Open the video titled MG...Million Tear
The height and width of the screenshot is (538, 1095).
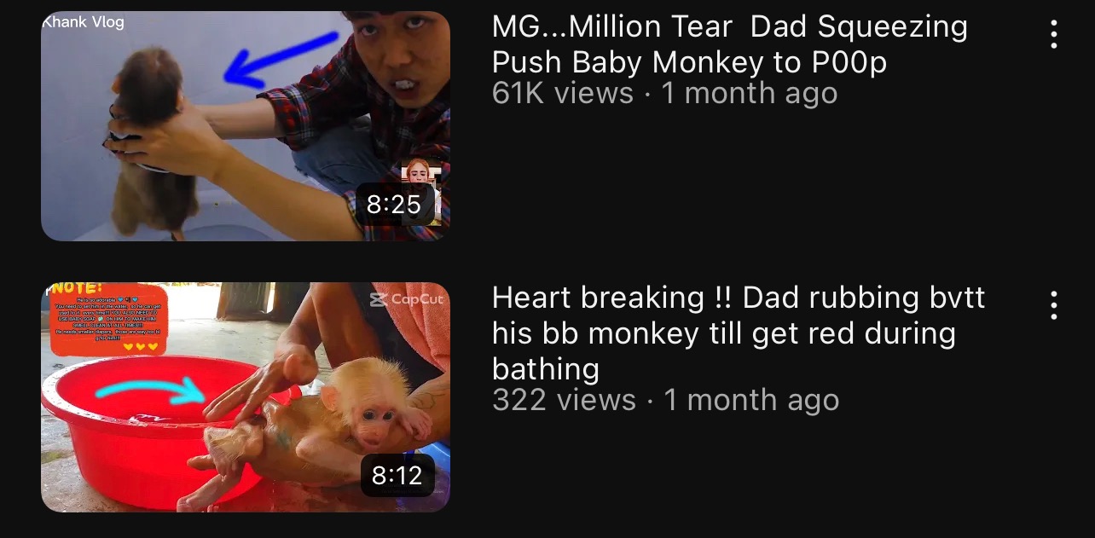point(730,44)
